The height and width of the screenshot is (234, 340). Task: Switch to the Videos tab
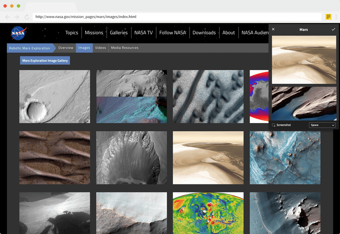point(100,48)
